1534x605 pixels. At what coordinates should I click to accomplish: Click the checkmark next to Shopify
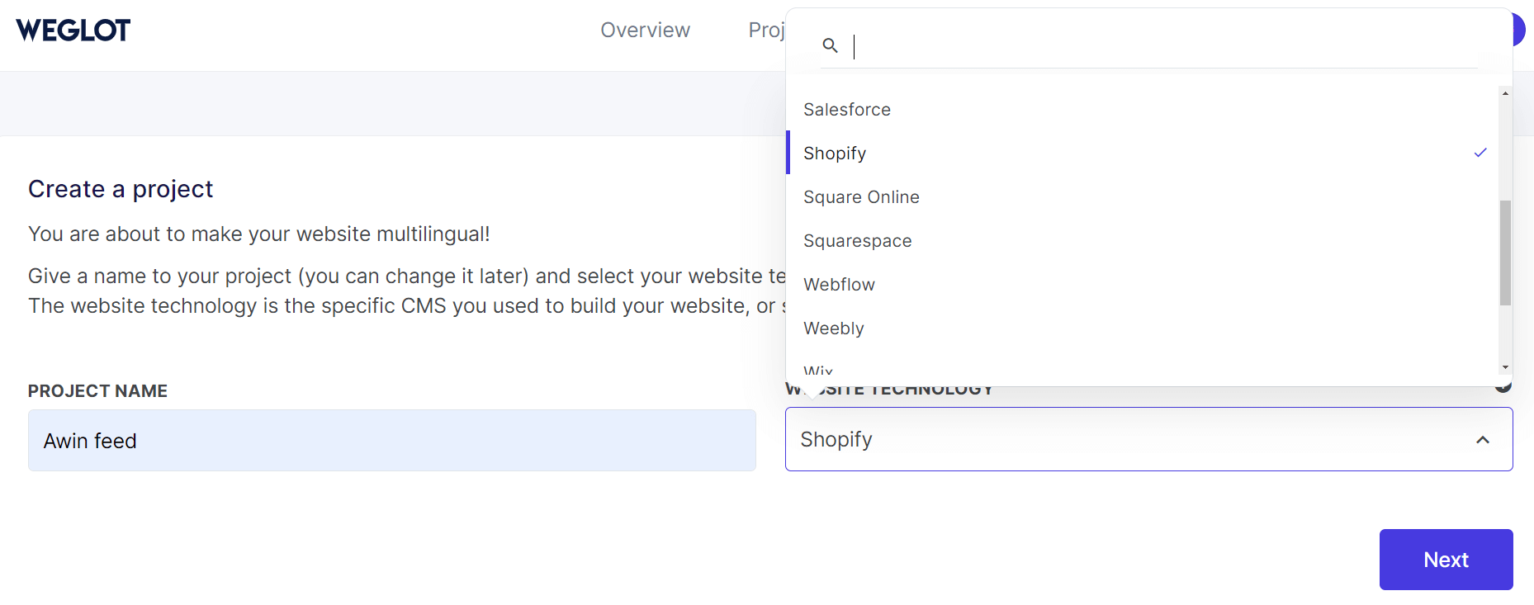tap(1480, 153)
